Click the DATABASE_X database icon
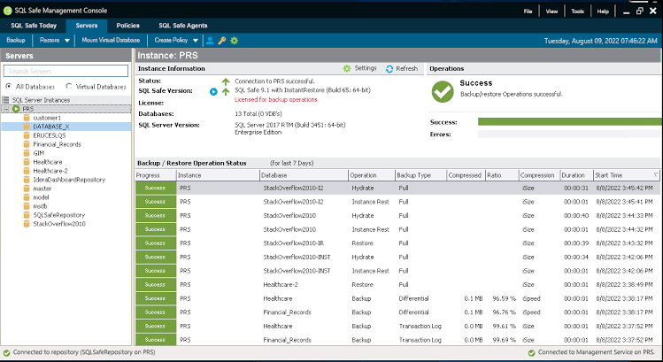The height and width of the screenshot is (362, 663). pos(27,127)
